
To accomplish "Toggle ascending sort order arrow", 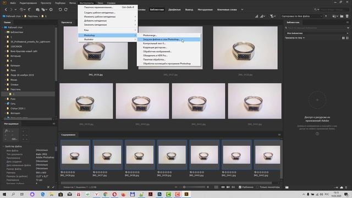I will click(326, 16).
